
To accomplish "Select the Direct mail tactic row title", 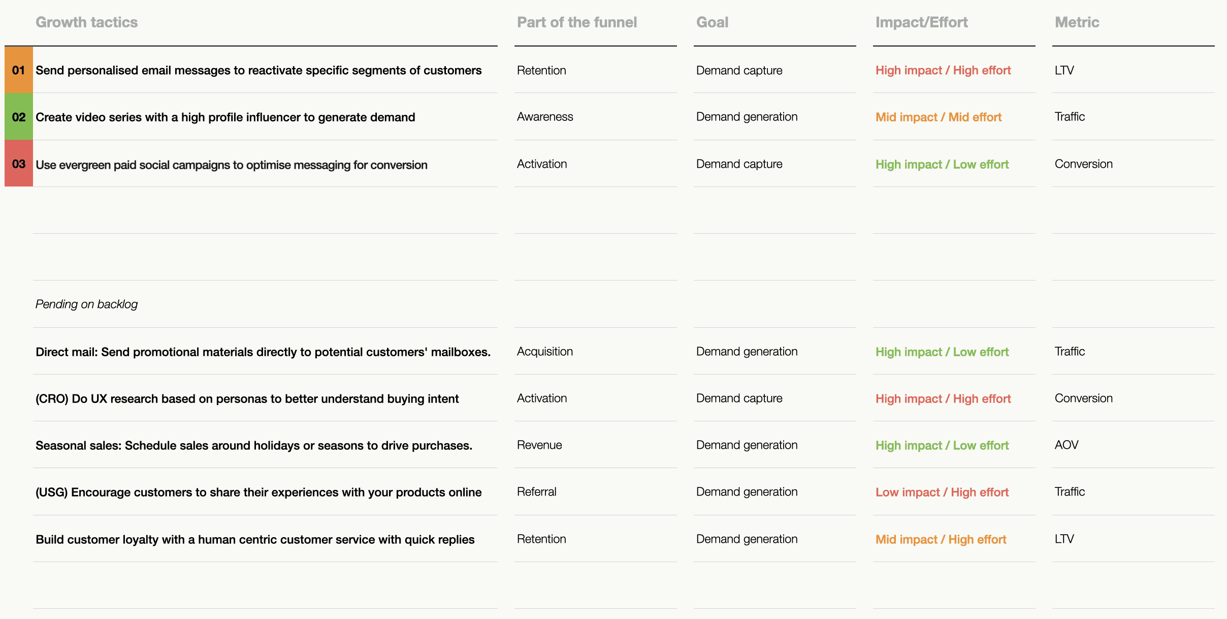I will point(263,352).
